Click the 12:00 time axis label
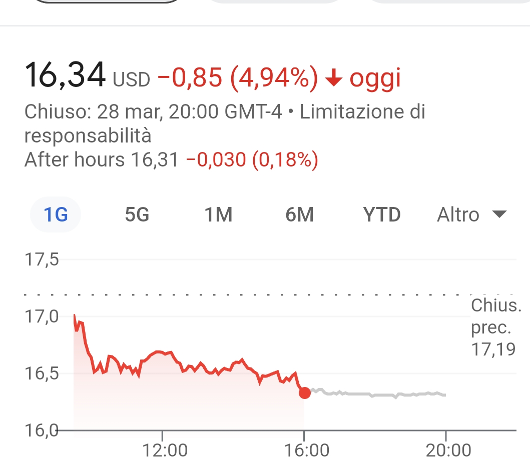Viewport: 530px width, 462px height. [165, 450]
